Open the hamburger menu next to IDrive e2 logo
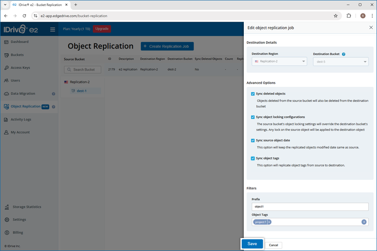This screenshot has width=377, height=251. pyautogui.click(x=52, y=30)
